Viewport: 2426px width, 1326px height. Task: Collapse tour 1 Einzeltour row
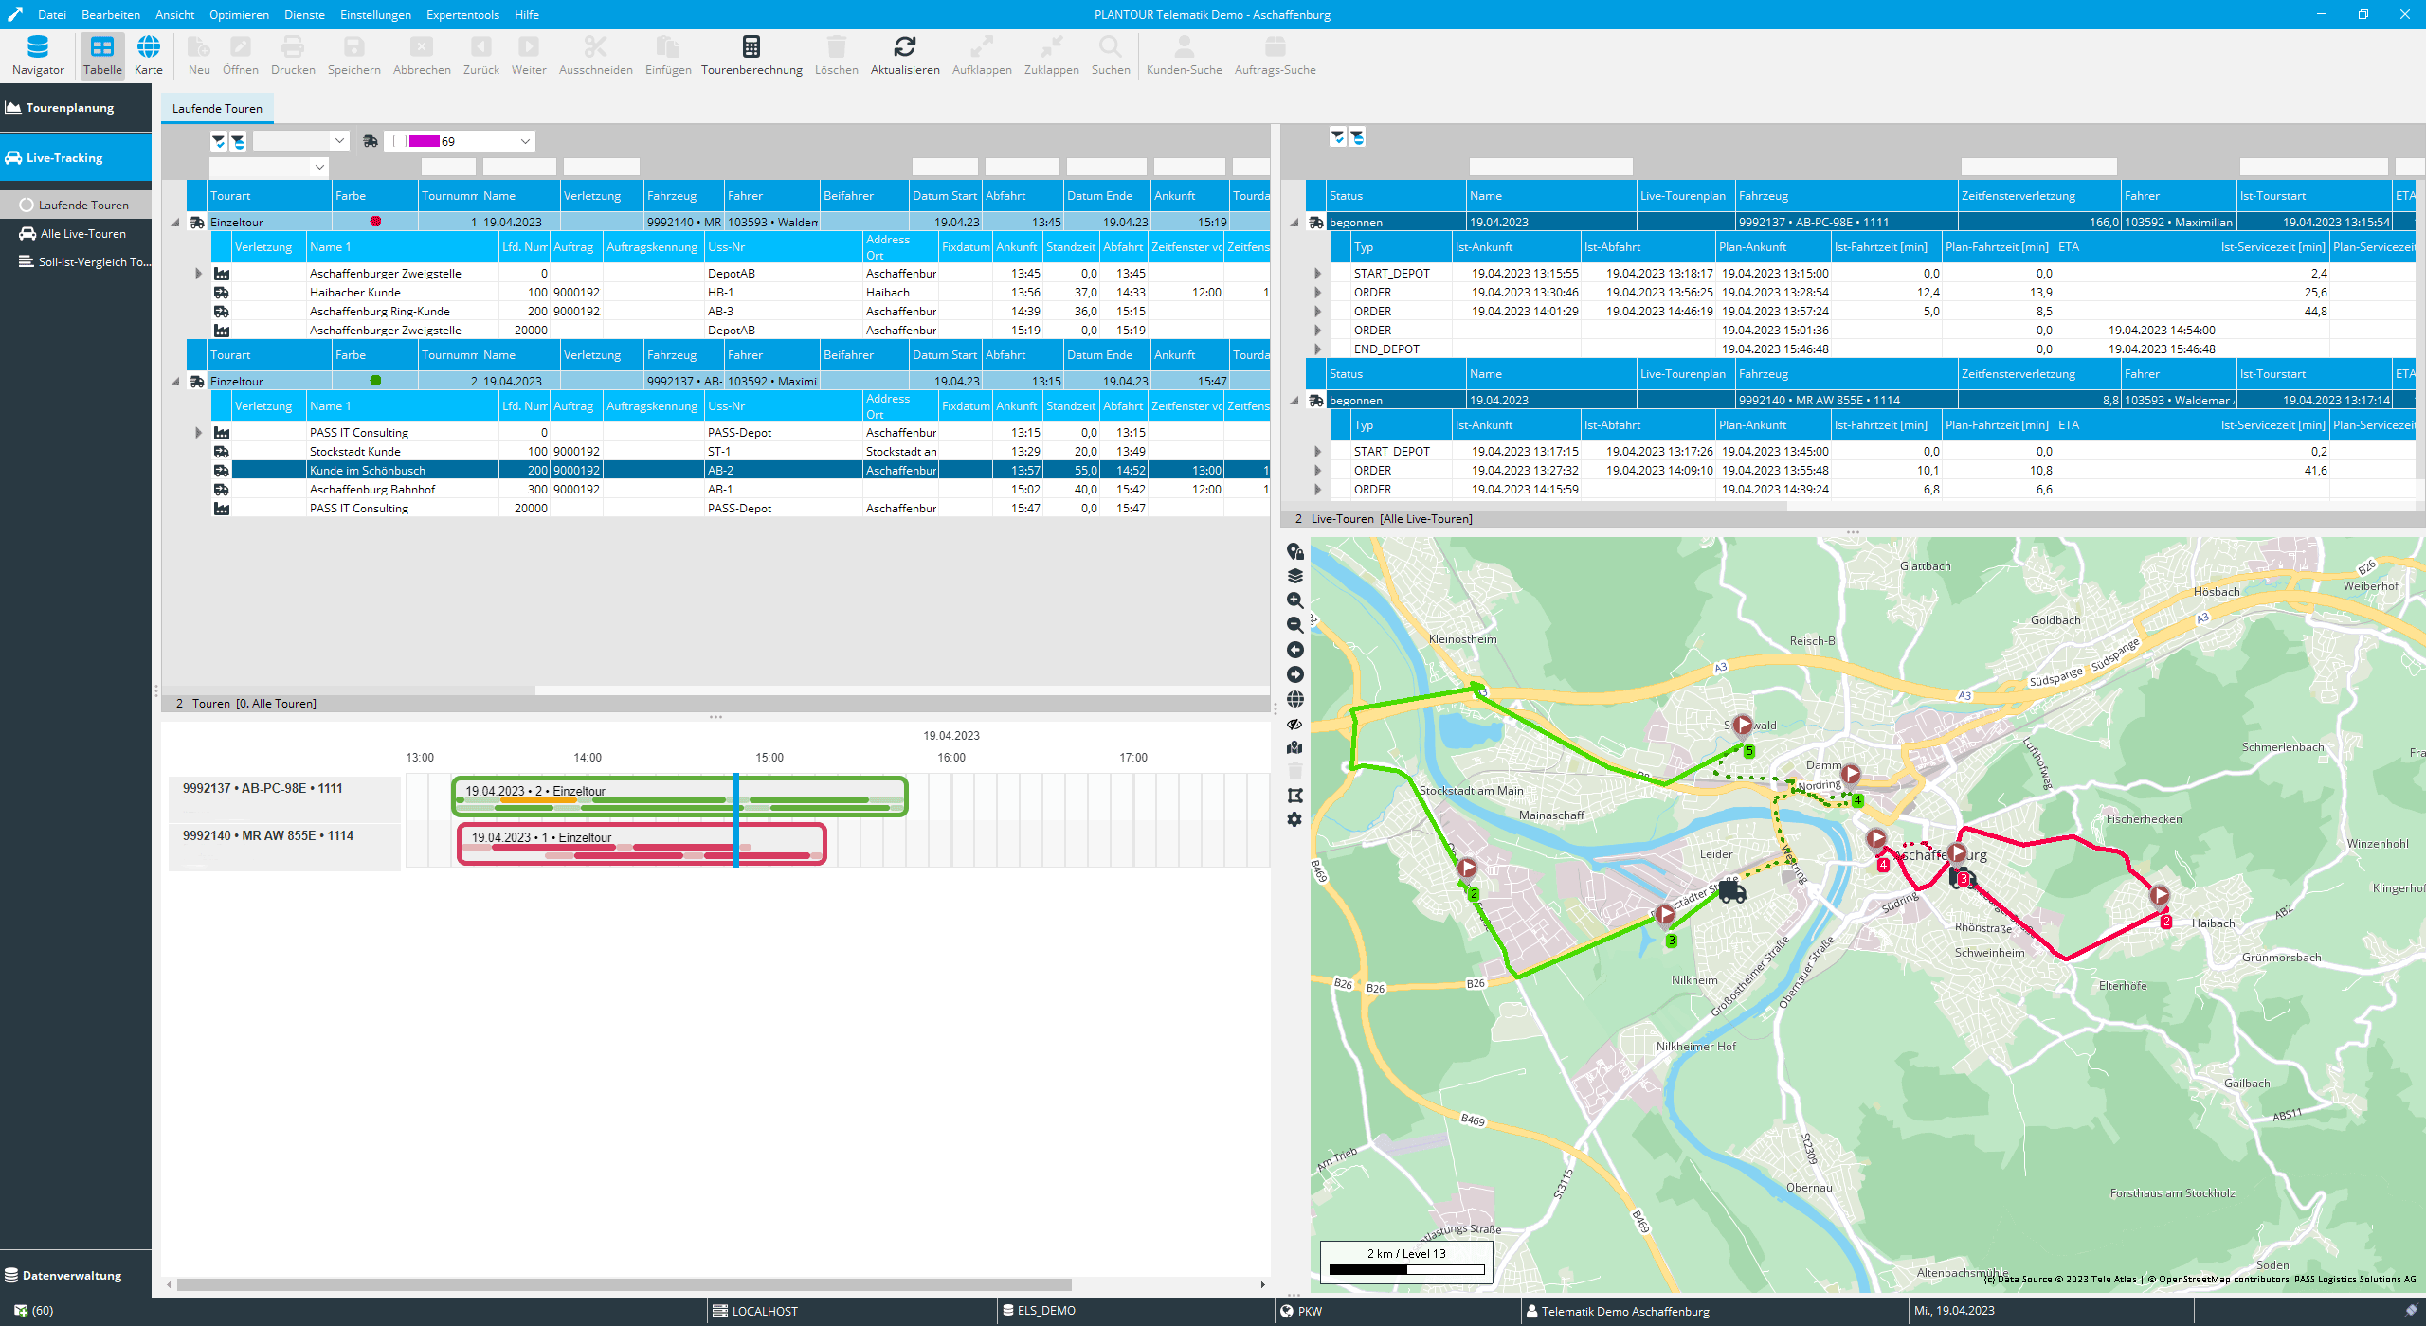tap(175, 223)
